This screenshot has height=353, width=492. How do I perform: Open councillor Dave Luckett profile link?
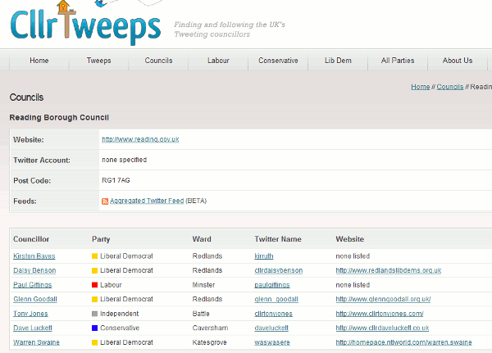[33, 328]
